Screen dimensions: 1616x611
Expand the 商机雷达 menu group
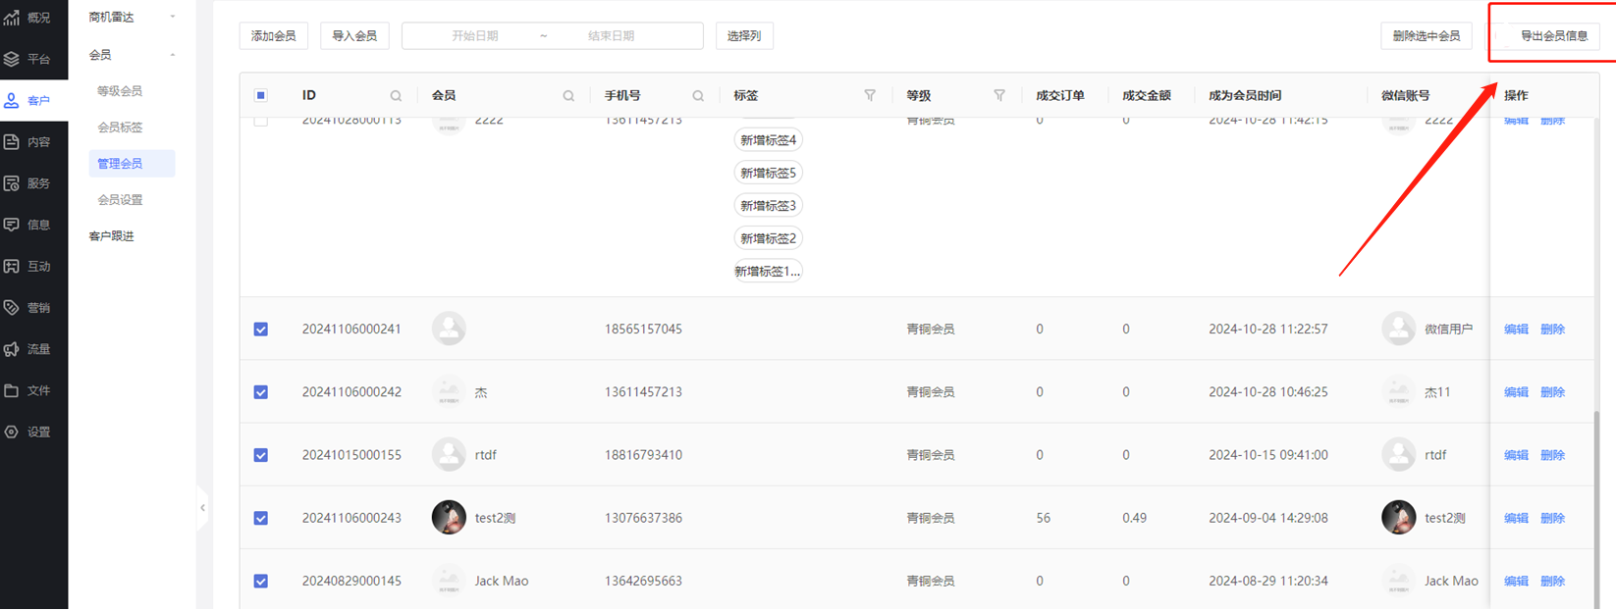(x=132, y=17)
